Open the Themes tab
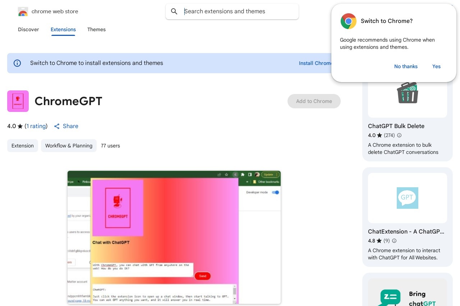This screenshot has width=460, height=306. [96, 29]
